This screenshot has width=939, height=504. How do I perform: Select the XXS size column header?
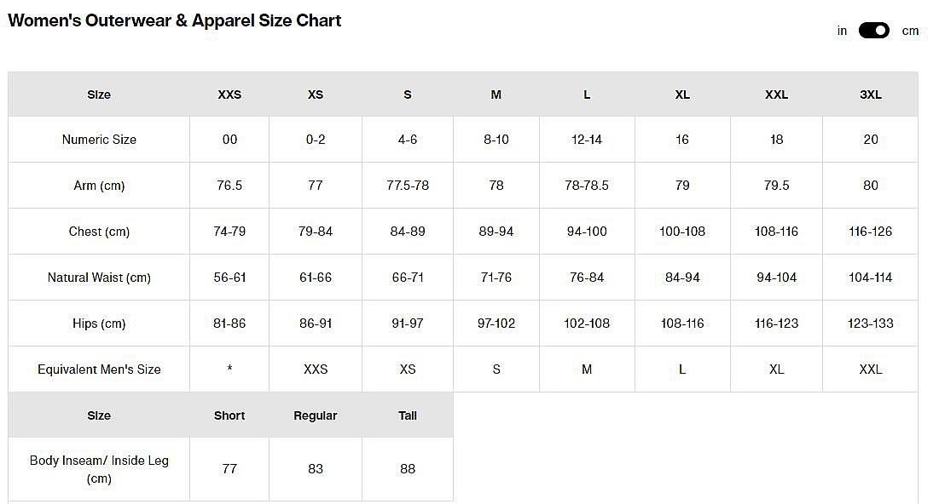click(x=229, y=94)
